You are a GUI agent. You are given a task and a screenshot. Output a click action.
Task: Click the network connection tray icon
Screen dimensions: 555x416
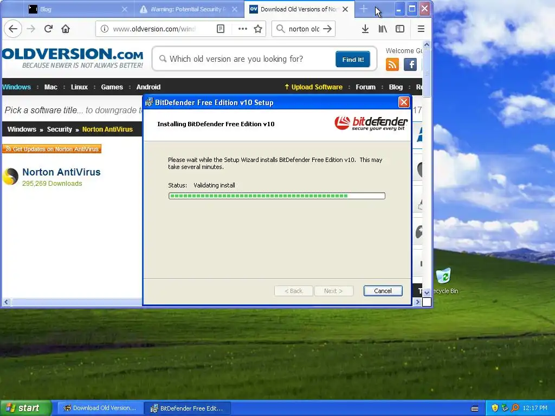click(505, 408)
